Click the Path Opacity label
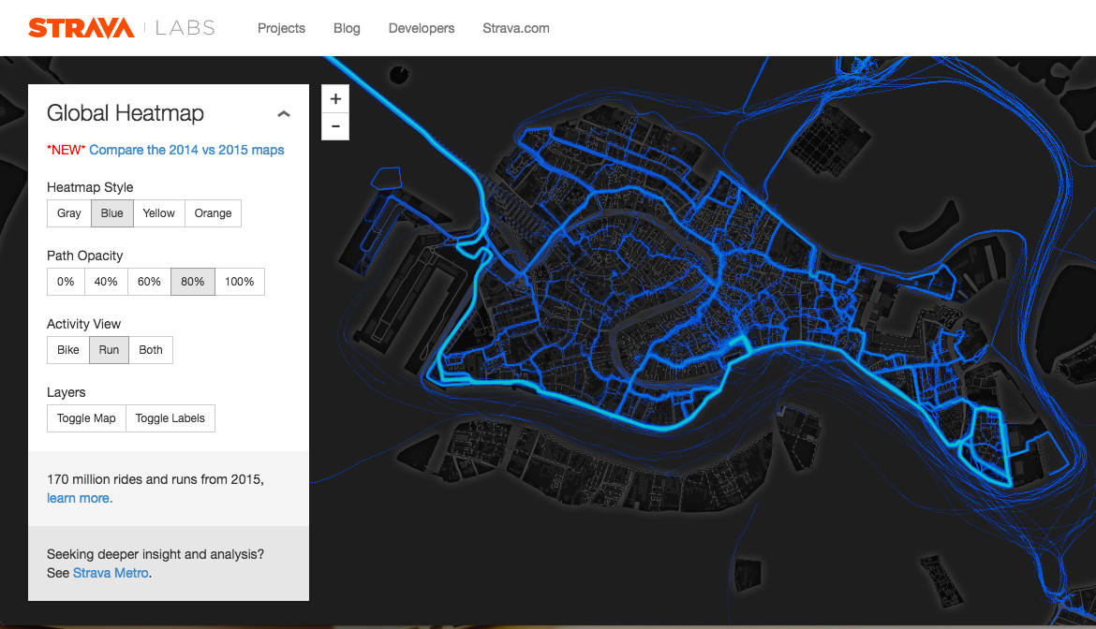The image size is (1096, 629). coord(84,256)
